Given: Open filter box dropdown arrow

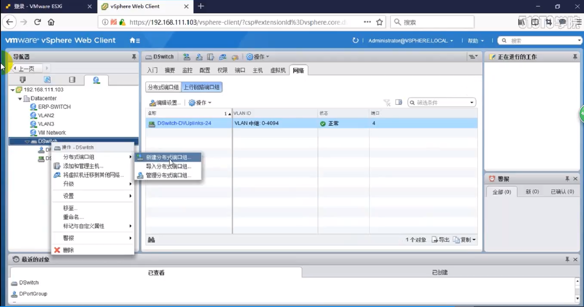Looking at the screenshot, I should [x=472, y=103].
